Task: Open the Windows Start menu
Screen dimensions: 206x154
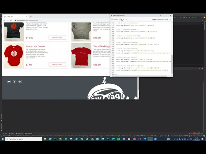Action: 3,139
